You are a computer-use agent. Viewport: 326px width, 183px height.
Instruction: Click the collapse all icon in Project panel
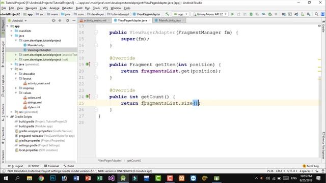(60, 20)
